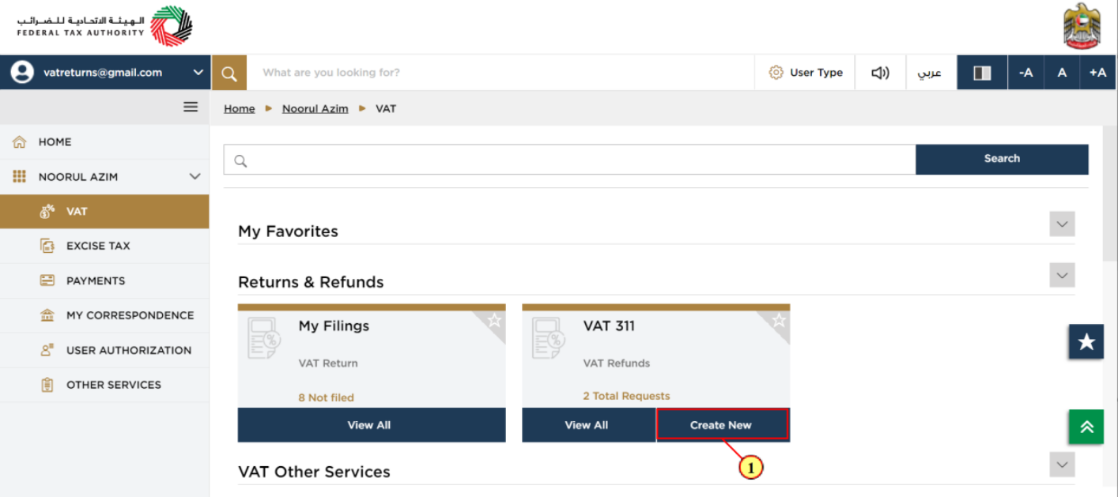1118x497 pixels.
Task: Favorite the My Filings tile star
Action: pyautogui.click(x=494, y=320)
